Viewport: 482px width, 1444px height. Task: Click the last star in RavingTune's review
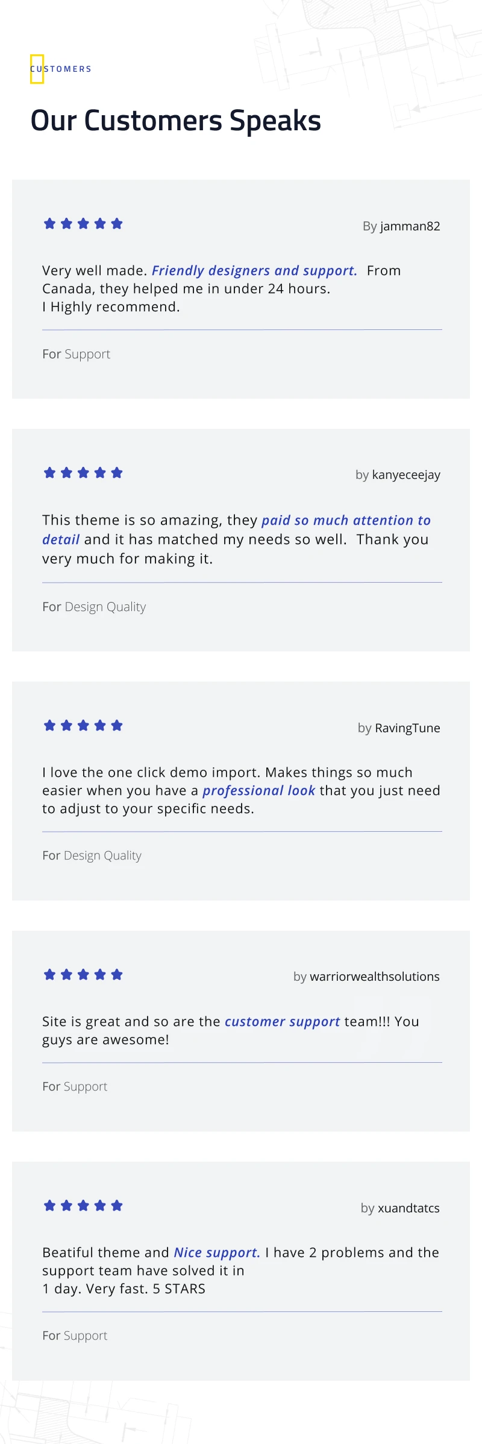coord(117,726)
